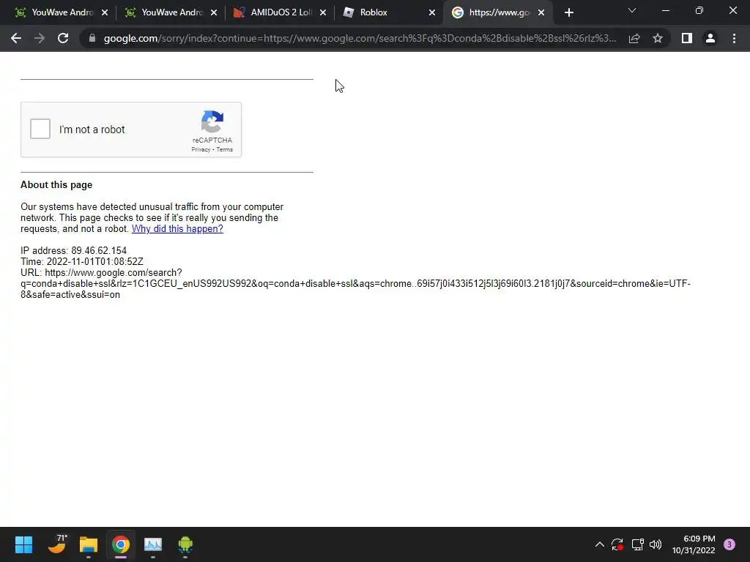Click the About this page heading
This screenshot has width=750, height=562.
pos(56,185)
